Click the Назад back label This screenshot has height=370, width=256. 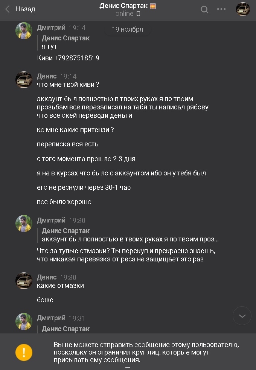click(25, 9)
